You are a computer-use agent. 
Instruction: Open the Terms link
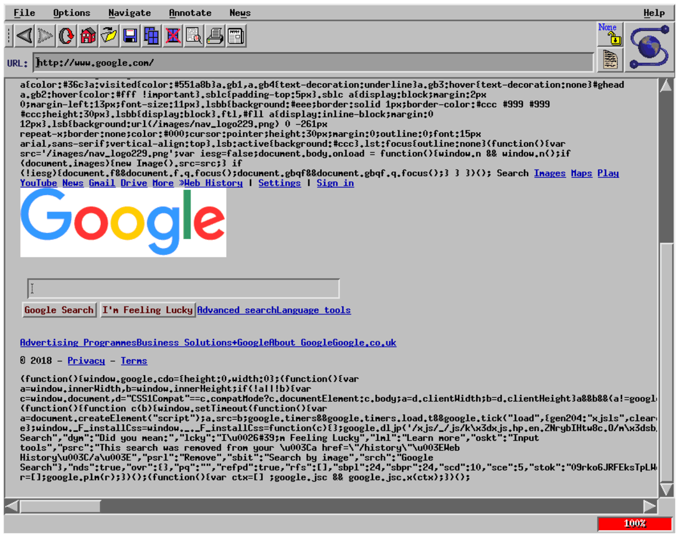click(x=134, y=361)
